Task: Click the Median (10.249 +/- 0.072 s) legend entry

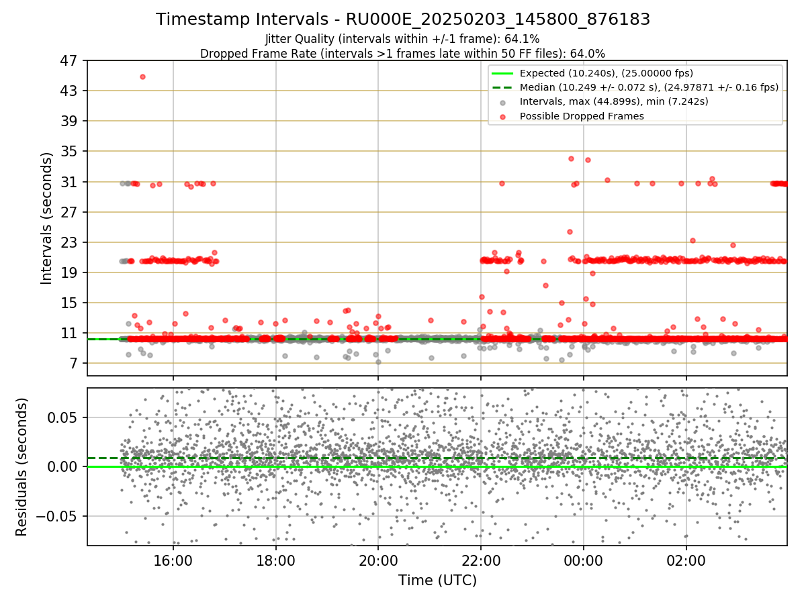Action: (x=649, y=87)
